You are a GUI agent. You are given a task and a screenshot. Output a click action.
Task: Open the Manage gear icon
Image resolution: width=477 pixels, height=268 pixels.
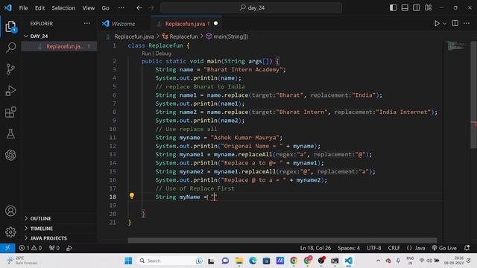click(10, 232)
